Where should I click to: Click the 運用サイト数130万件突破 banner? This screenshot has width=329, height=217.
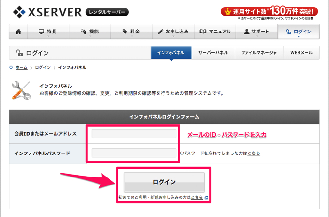269,11
